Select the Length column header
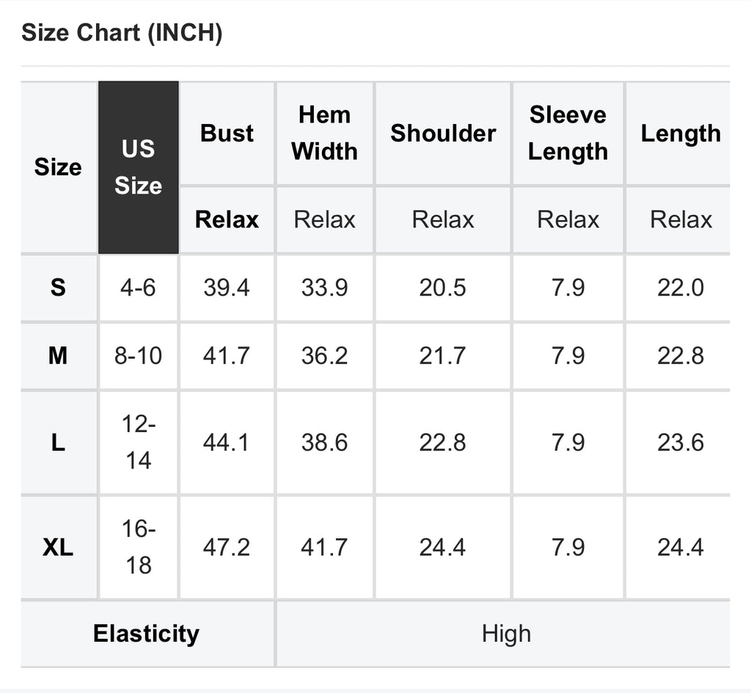751x693 pixels. [x=681, y=133]
